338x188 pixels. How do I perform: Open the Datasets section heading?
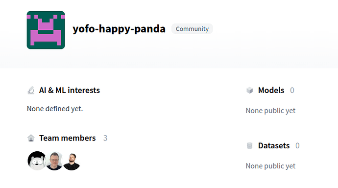274,145
